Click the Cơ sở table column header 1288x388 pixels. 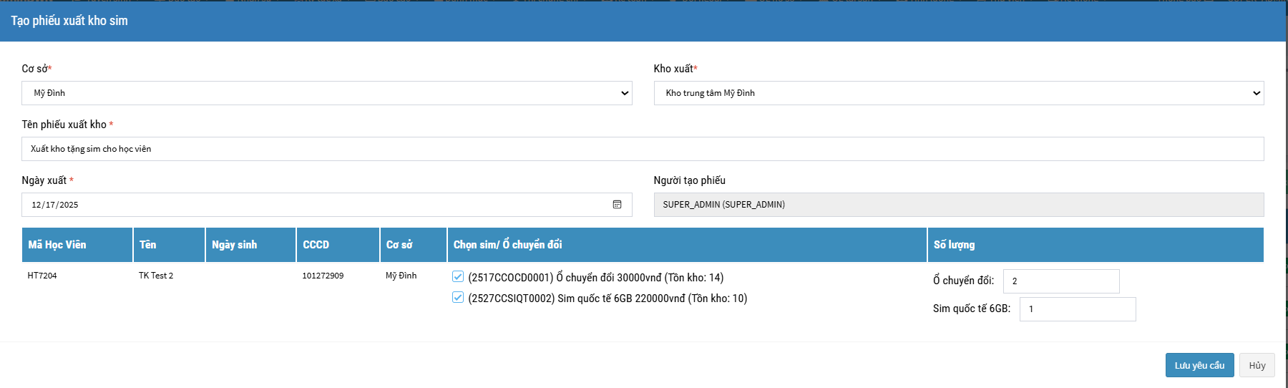[399, 245]
